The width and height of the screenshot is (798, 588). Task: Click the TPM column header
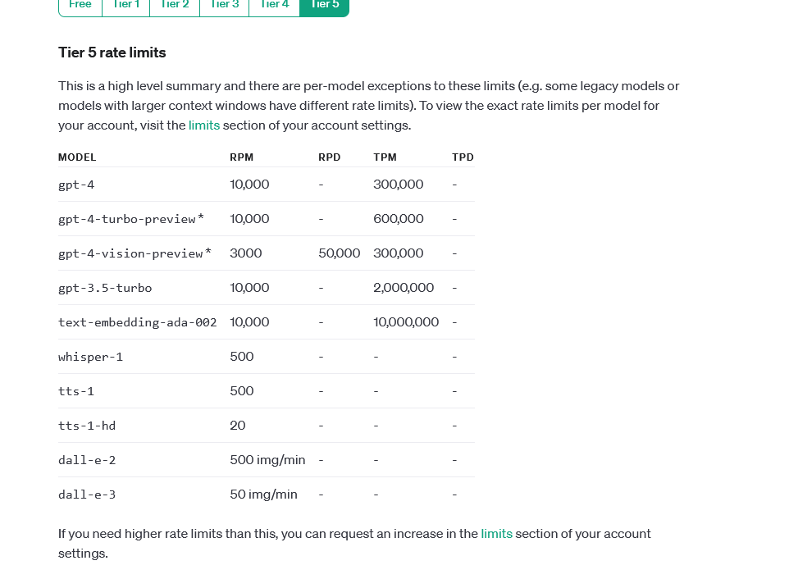pyautogui.click(x=385, y=157)
